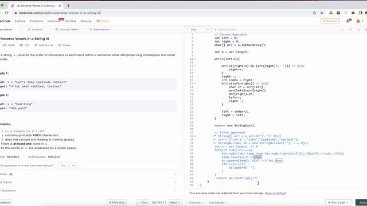Viewport: 367px width, 206px height.
Task: Switch to the Submissions tab
Action: pyautogui.click(x=100, y=29)
